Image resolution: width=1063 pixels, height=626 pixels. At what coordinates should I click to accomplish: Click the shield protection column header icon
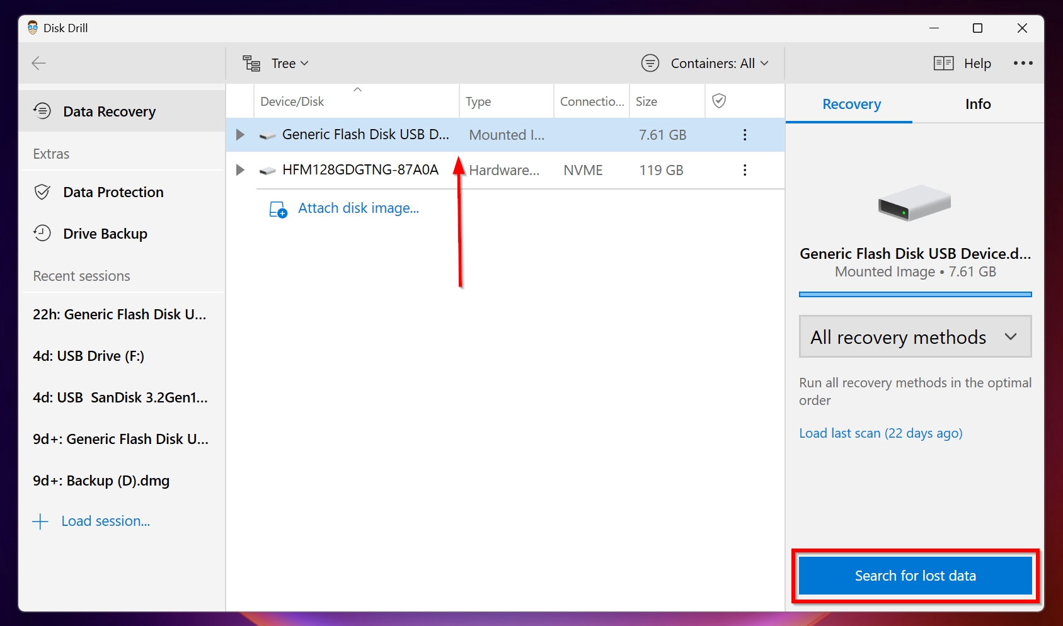point(719,101)
